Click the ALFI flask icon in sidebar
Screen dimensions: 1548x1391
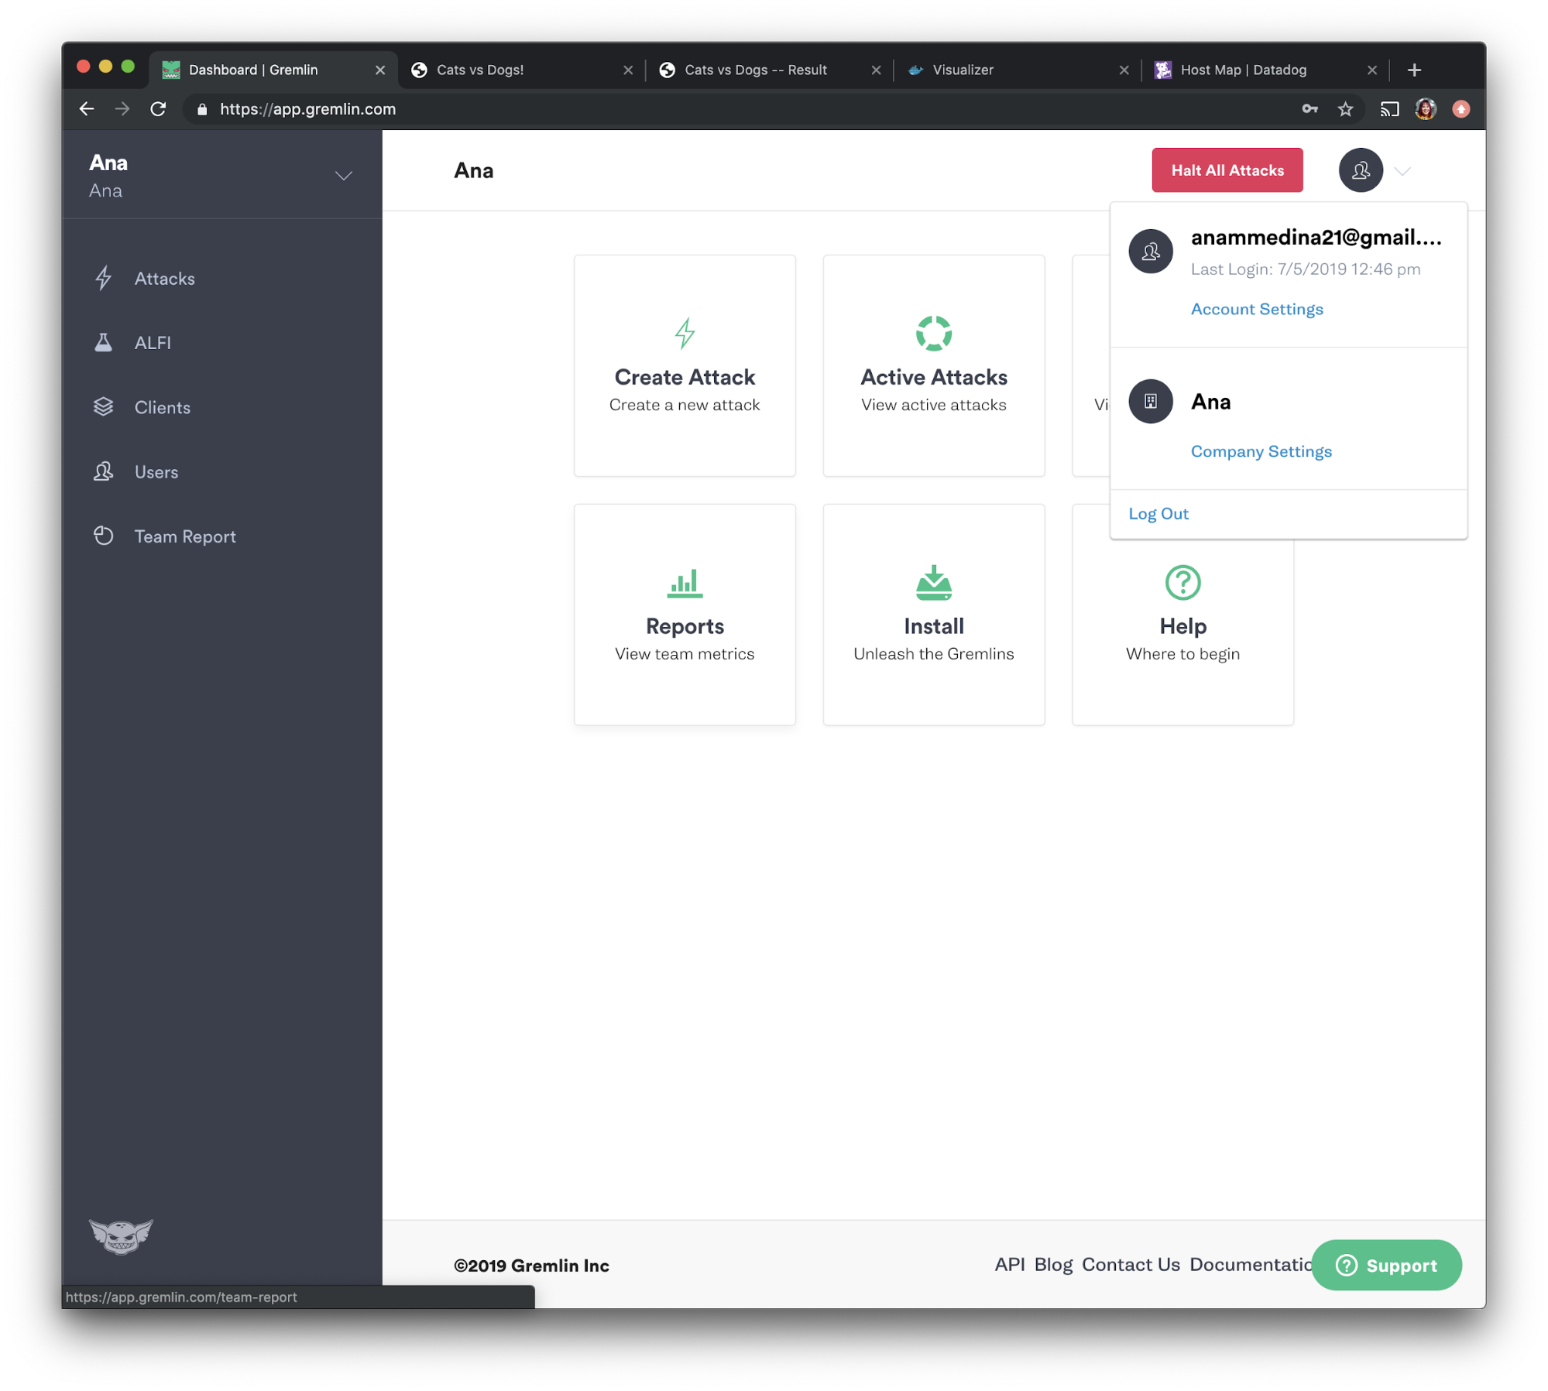103,343
